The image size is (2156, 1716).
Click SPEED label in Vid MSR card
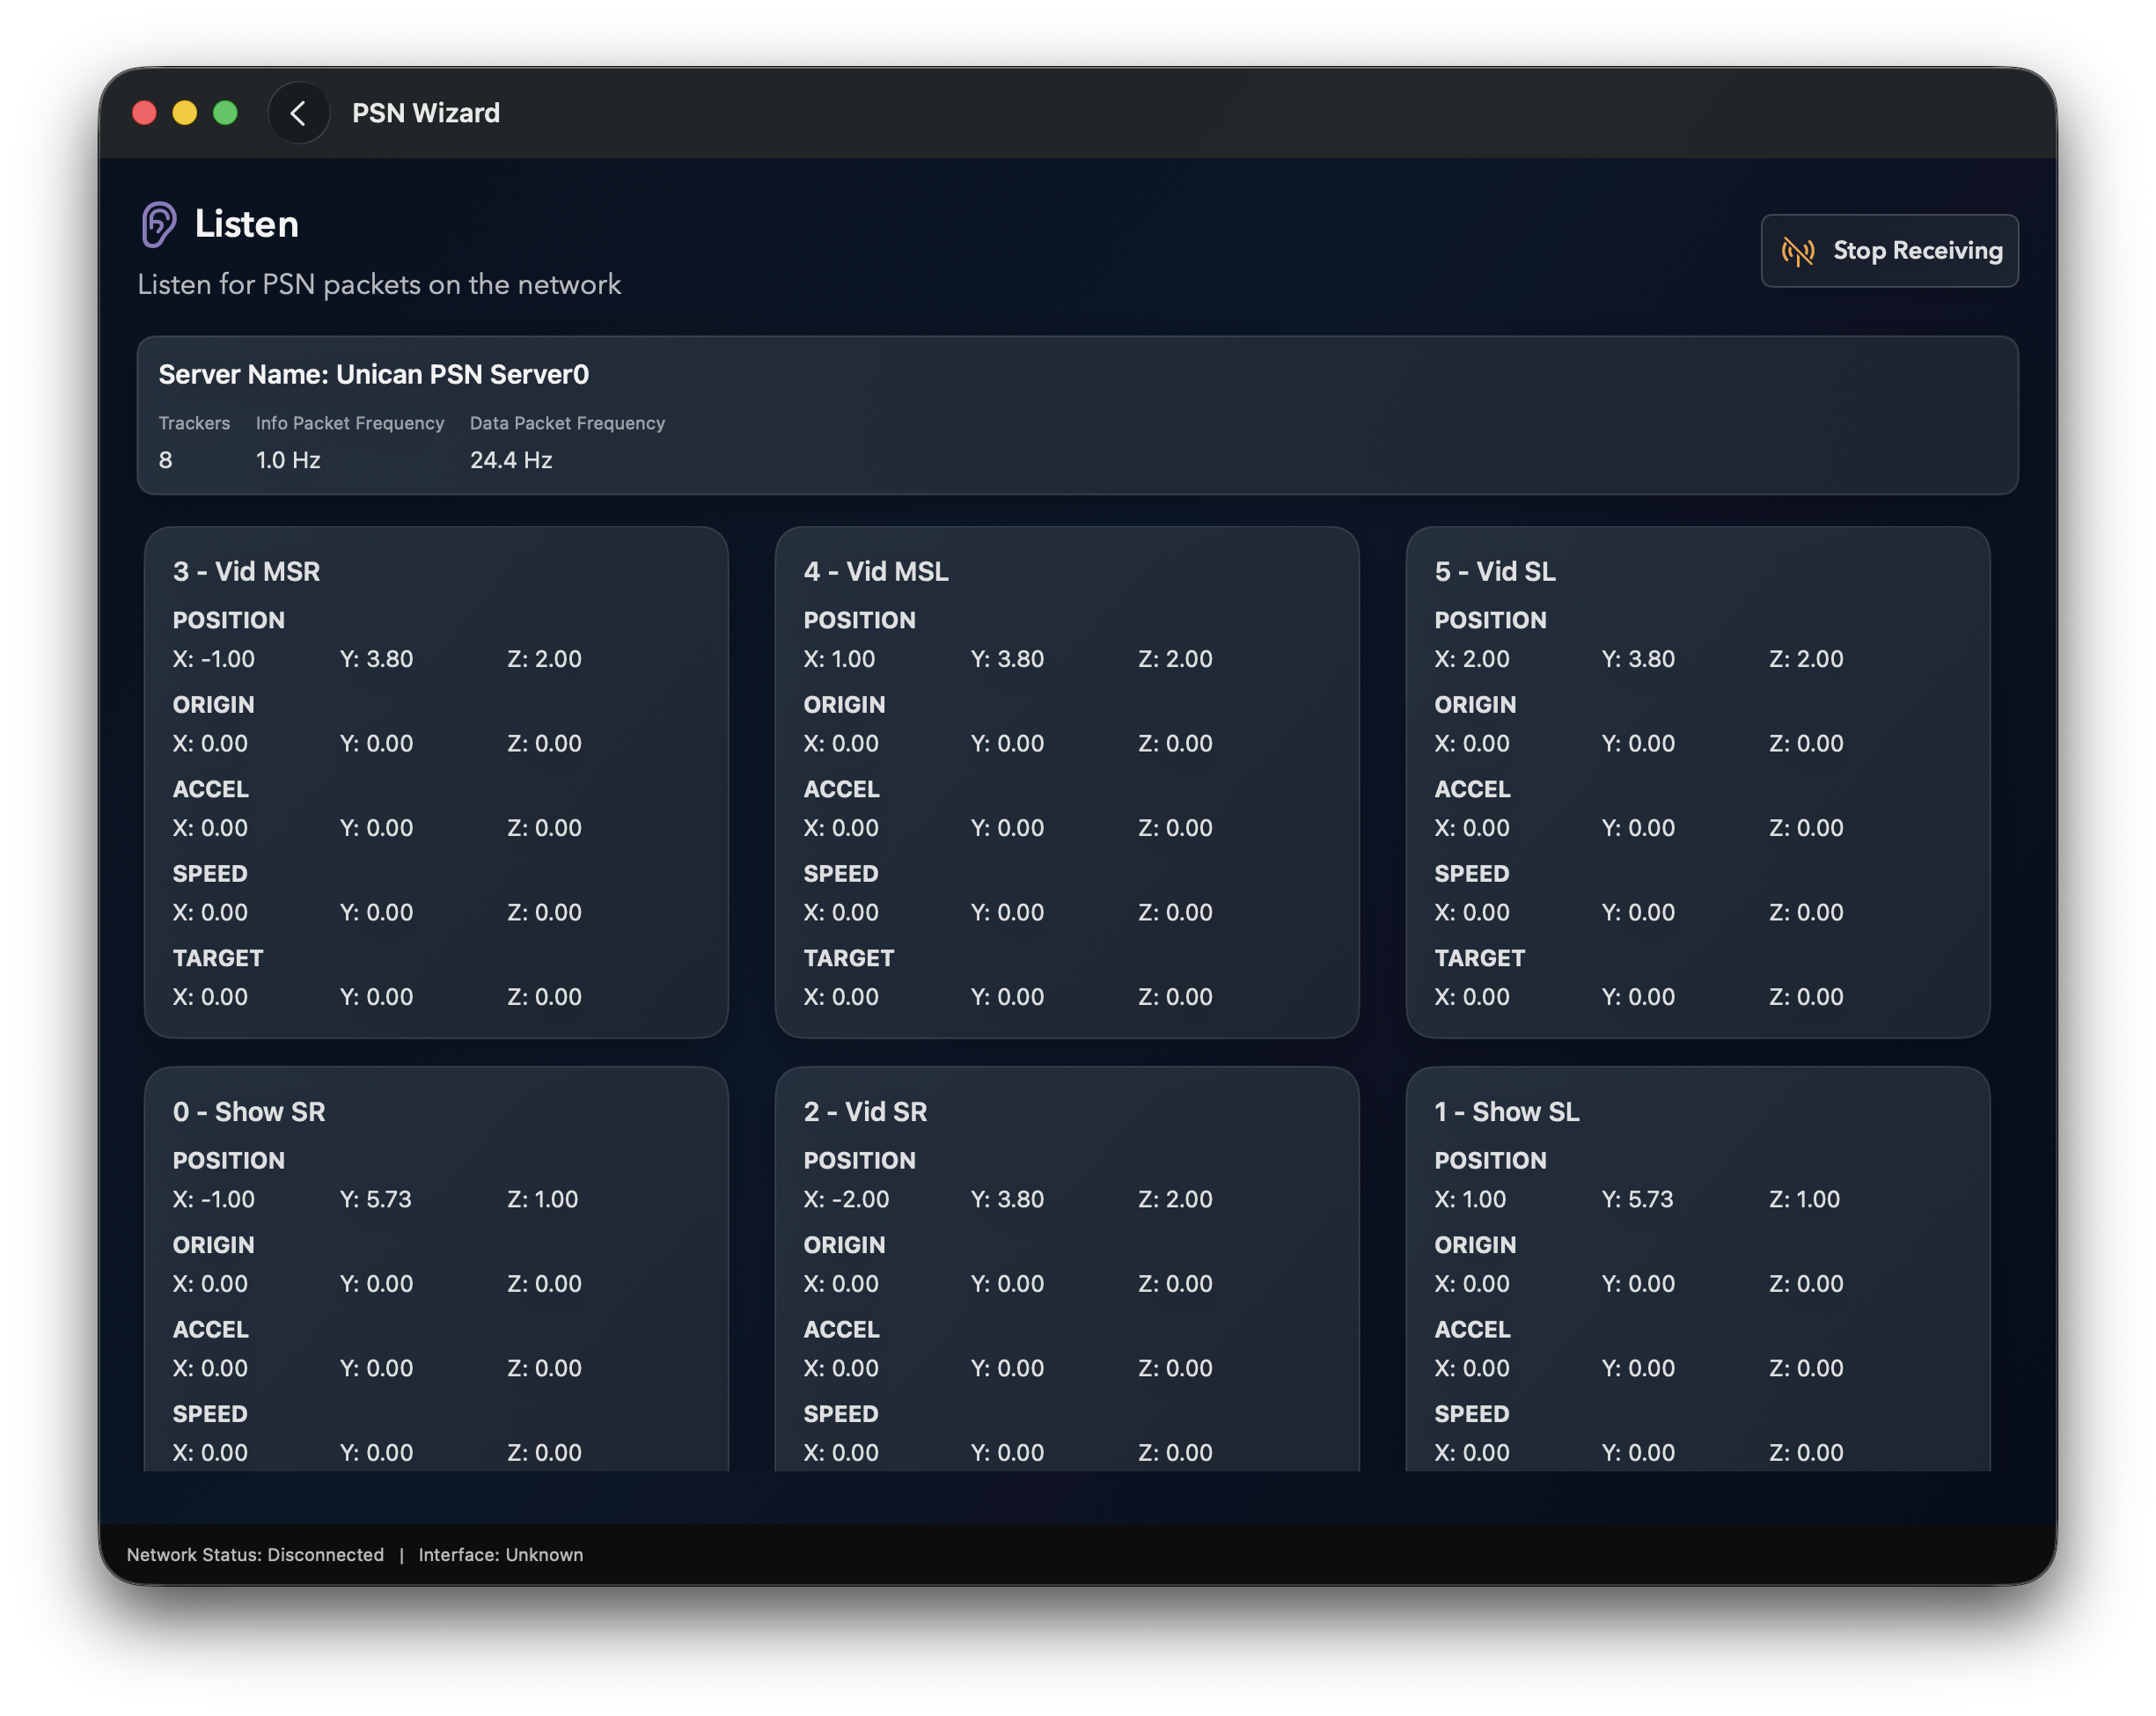coord(210,874)
